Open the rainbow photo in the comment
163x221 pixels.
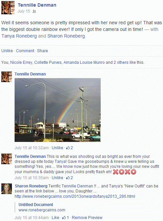58,110
